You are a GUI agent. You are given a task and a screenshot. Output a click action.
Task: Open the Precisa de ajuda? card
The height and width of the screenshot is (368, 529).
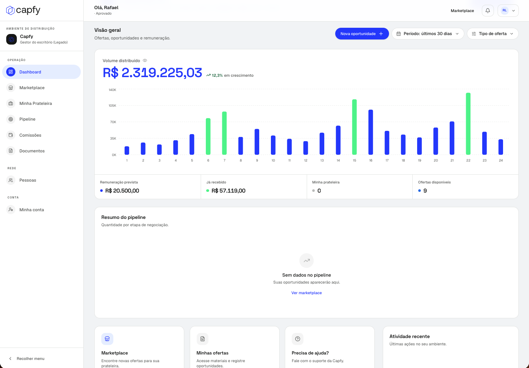coord(330,347)
